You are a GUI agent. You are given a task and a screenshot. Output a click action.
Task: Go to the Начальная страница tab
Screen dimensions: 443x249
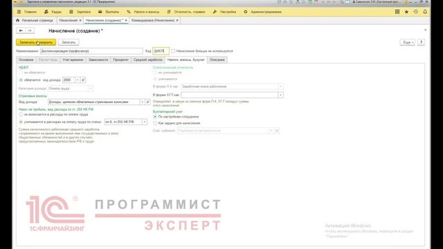(35, 20)
